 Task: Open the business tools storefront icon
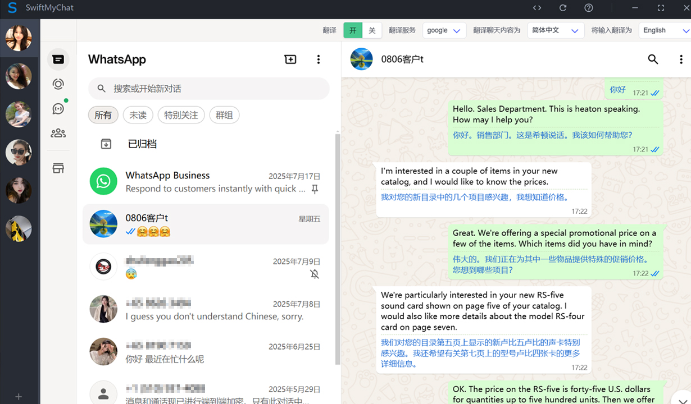58,168
